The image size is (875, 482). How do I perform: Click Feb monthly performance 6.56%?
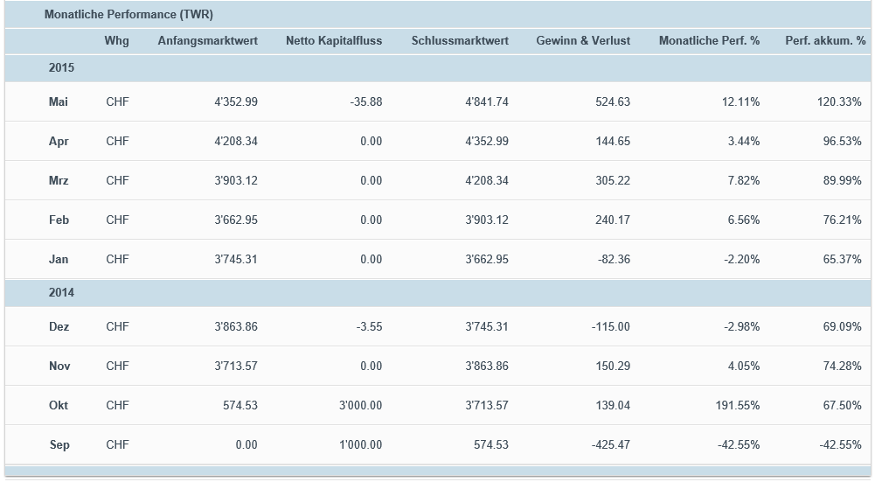coord(743,220)
